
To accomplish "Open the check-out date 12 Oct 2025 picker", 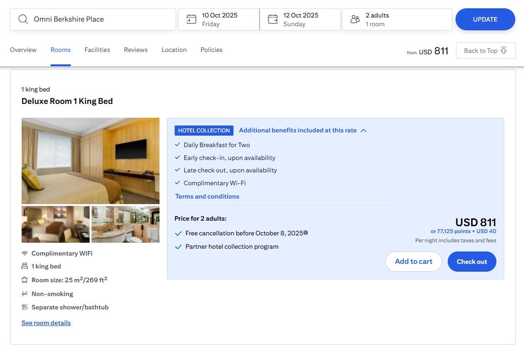I will [x=300, y=19].
